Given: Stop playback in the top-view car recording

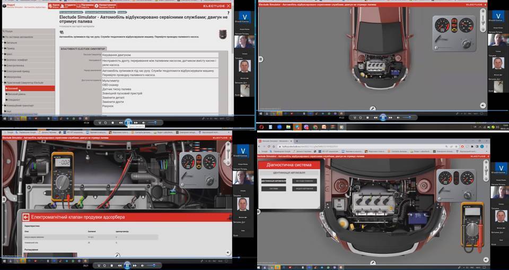Looking at the screenshot, I should 367,118.
